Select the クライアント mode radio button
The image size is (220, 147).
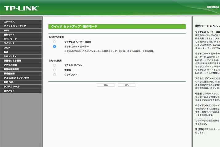[x=54, y=75]
